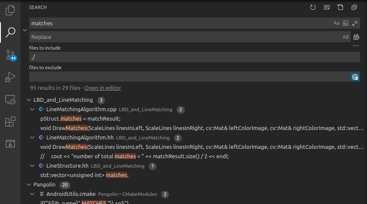Open a new search editor
The image size is (367, 204).
click(x=340, y=7)
